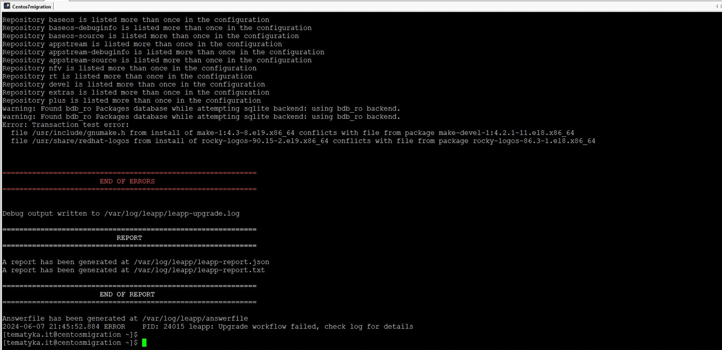Screen dimensions: 722x350
Task: Click the leapp-report.json path line
Action: (136, 262)
